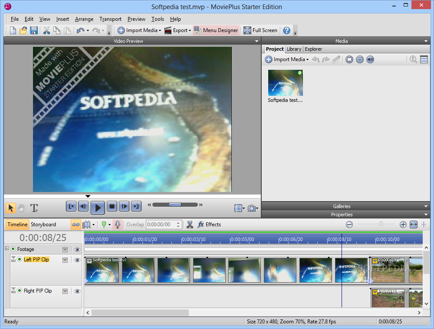Open the Export dropdown arrow

coord(190,30)
